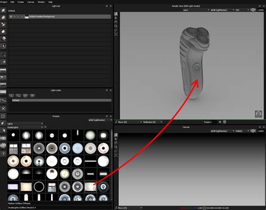The image size is (266, 210).
Task: Add a Rect Light from the left toolbar
Action: coord(3,17)
